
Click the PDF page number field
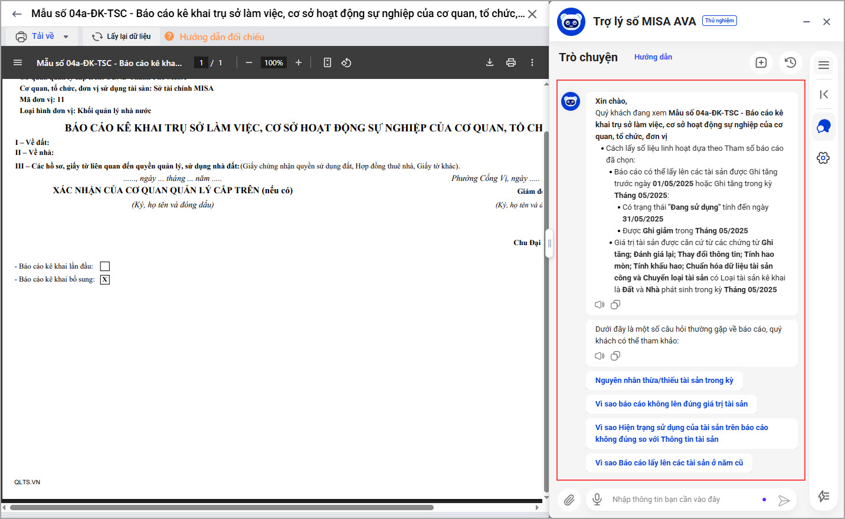point(201,62)
